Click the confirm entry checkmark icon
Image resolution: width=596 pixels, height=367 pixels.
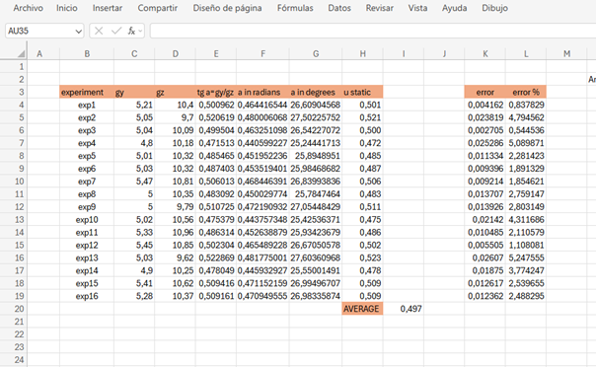pos(116,32)
